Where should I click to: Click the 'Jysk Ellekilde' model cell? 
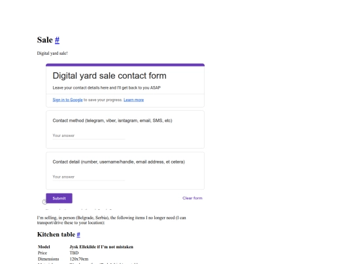(101, 246)
